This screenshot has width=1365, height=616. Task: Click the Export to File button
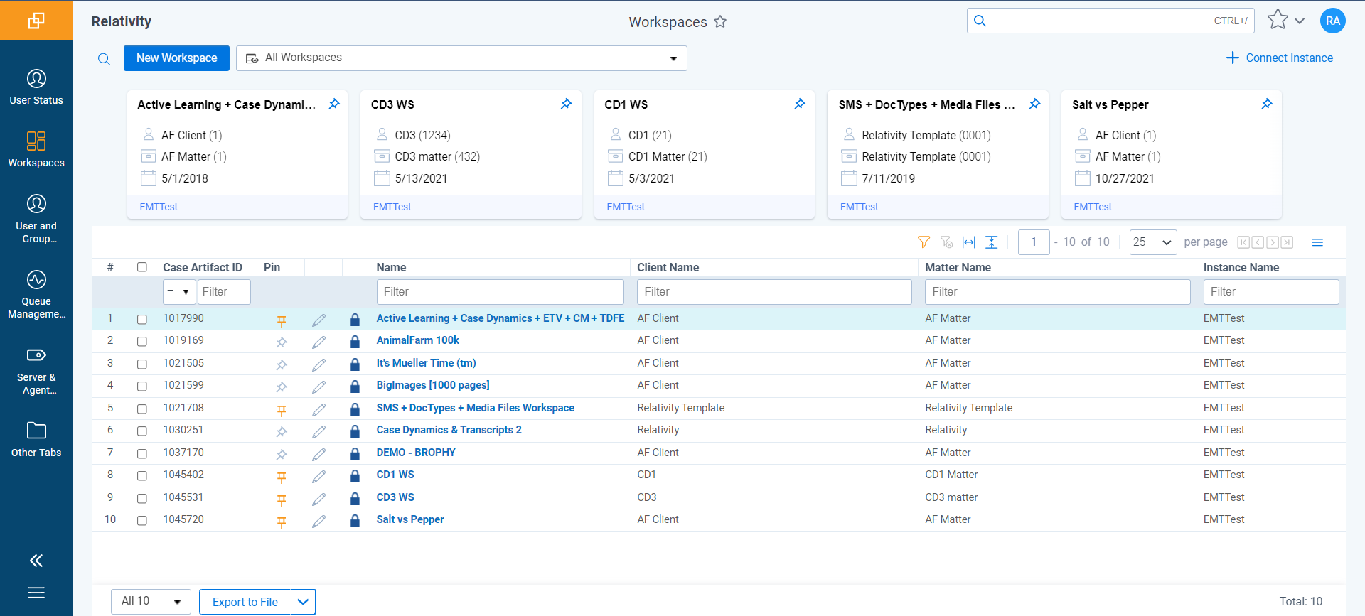coord(245,602)
